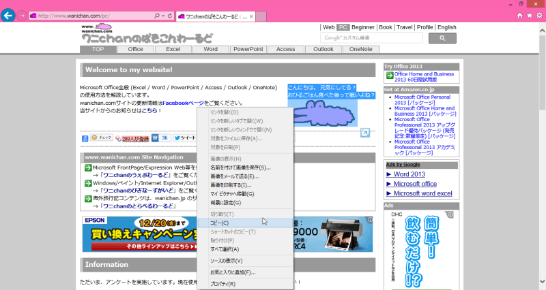Open the Tools gear icon
Screen dimensions: 546x290
click(539, 16)
